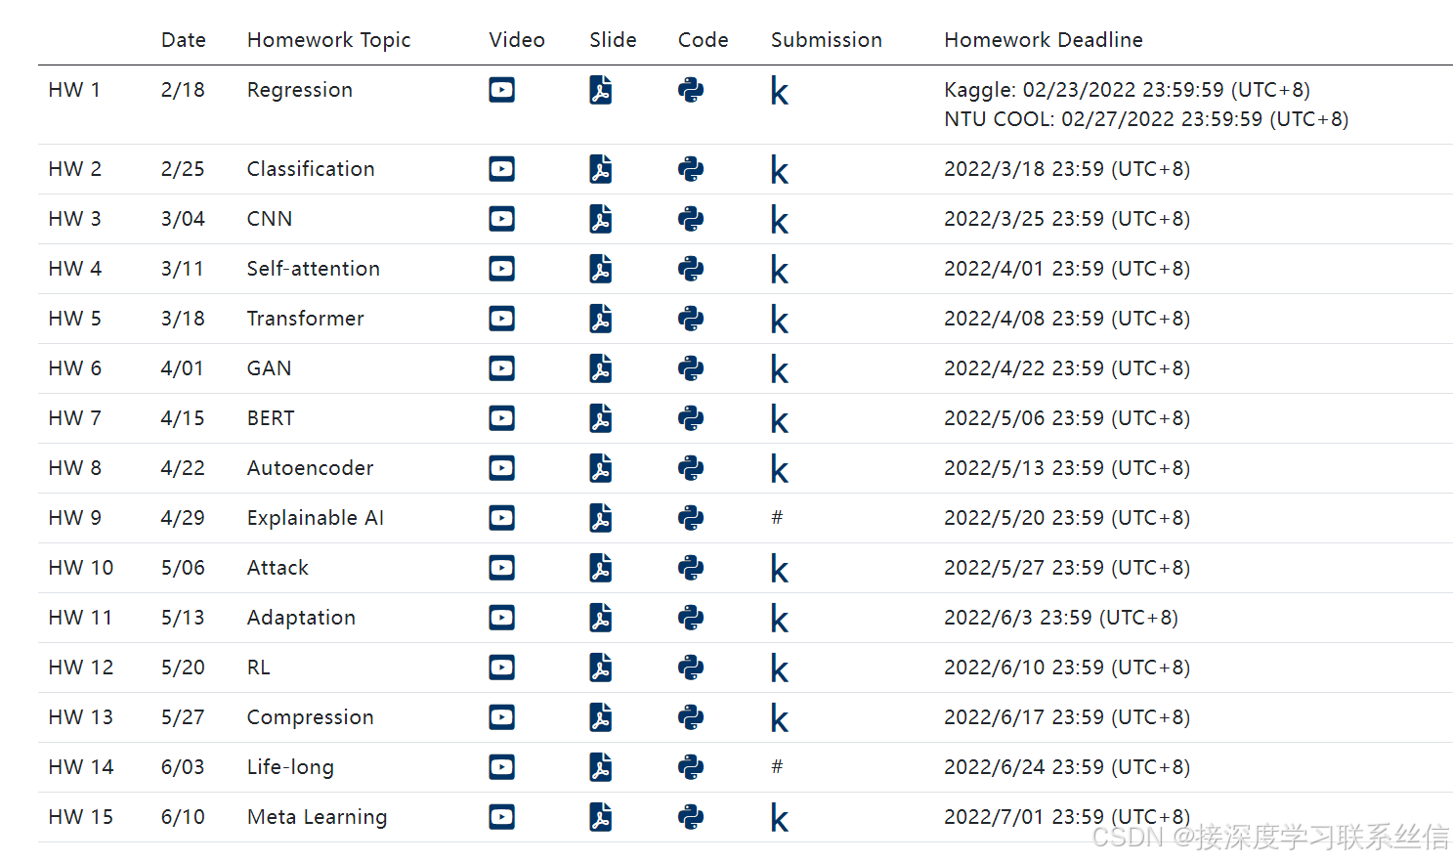Open the HW 11 Kaggle submission icon

(x=779, y=619)
